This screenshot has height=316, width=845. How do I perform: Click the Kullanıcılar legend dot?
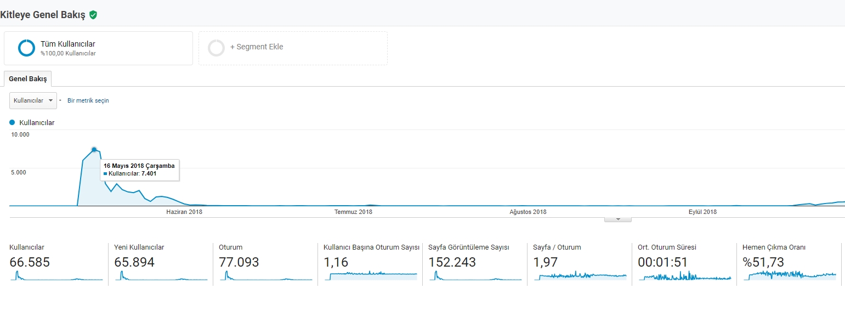coord(12,123)
